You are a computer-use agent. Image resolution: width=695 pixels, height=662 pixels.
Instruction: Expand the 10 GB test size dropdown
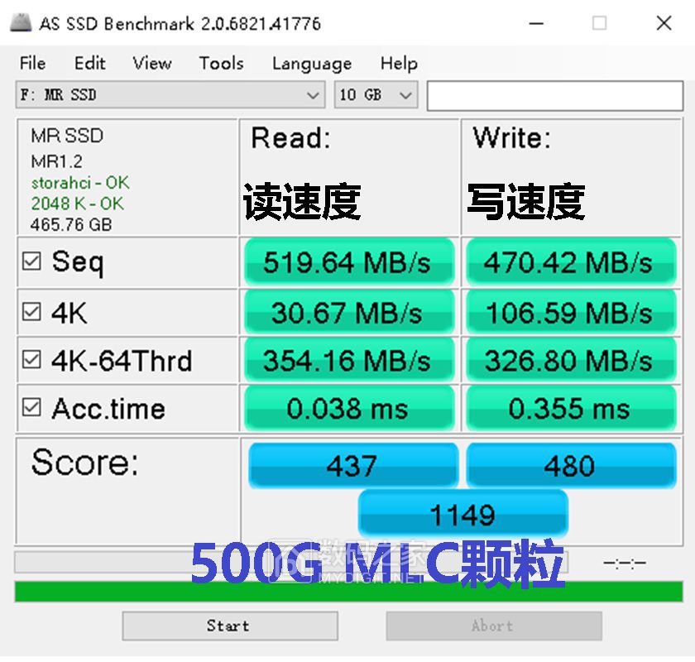(x=405, y=95)
